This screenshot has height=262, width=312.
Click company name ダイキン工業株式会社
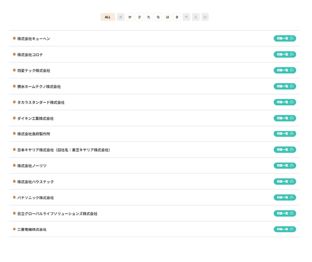click(35, 119)
